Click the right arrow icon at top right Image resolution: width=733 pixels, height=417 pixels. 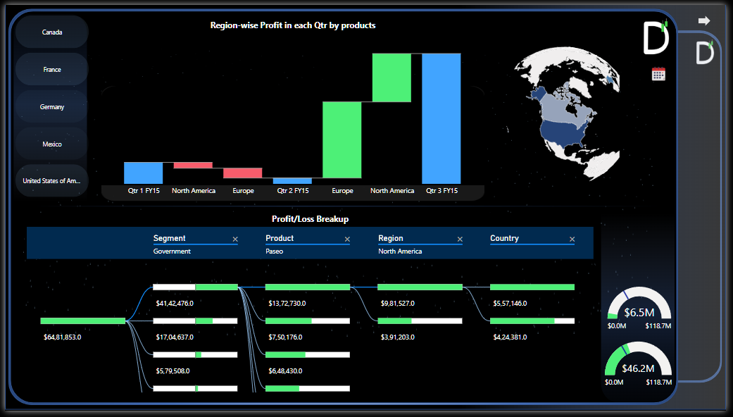tap(703, 21)
